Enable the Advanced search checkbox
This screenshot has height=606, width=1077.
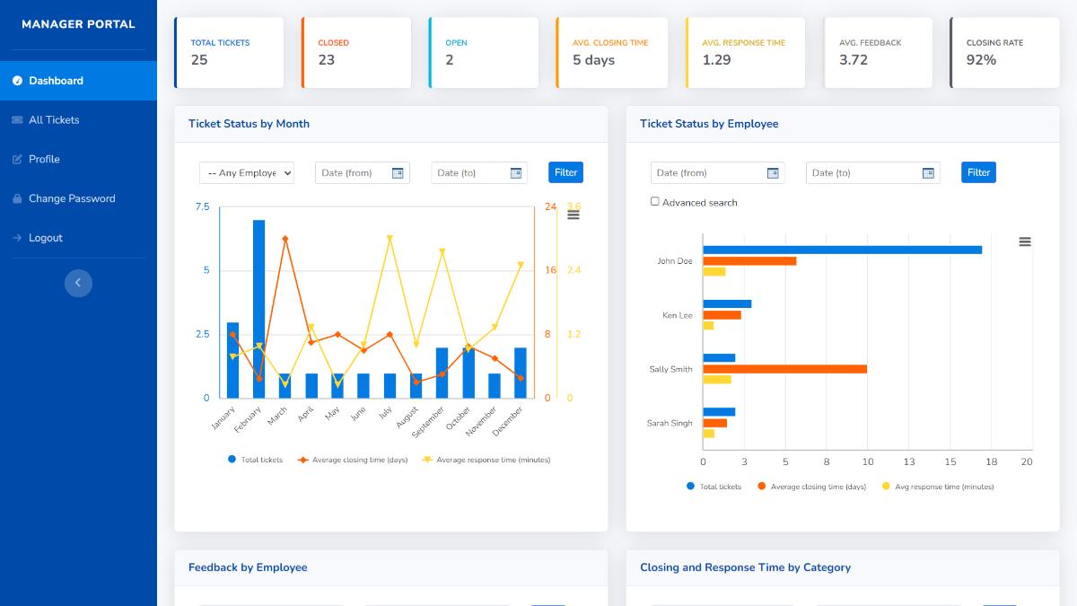pyautogui.click(x=654, y=202)
